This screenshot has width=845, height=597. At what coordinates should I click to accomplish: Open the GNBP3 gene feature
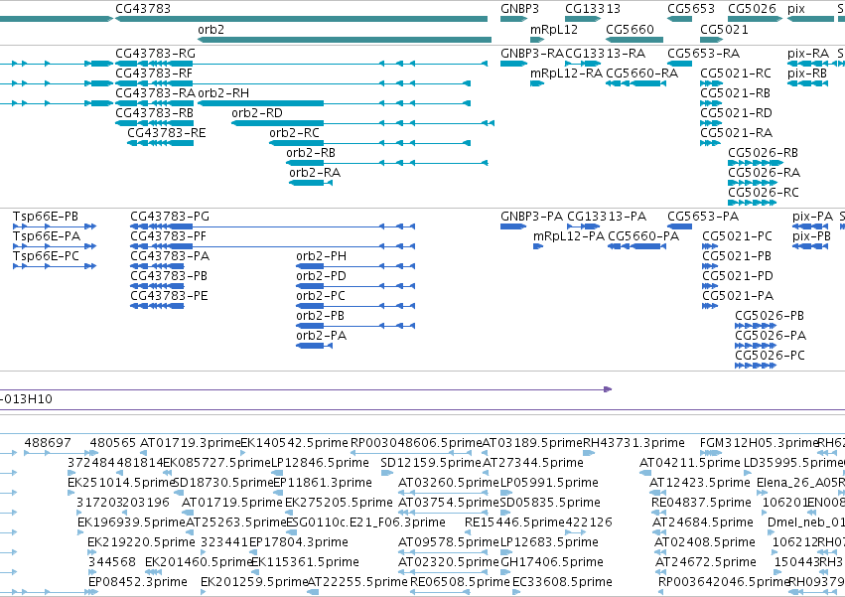[x=513, y=19]
